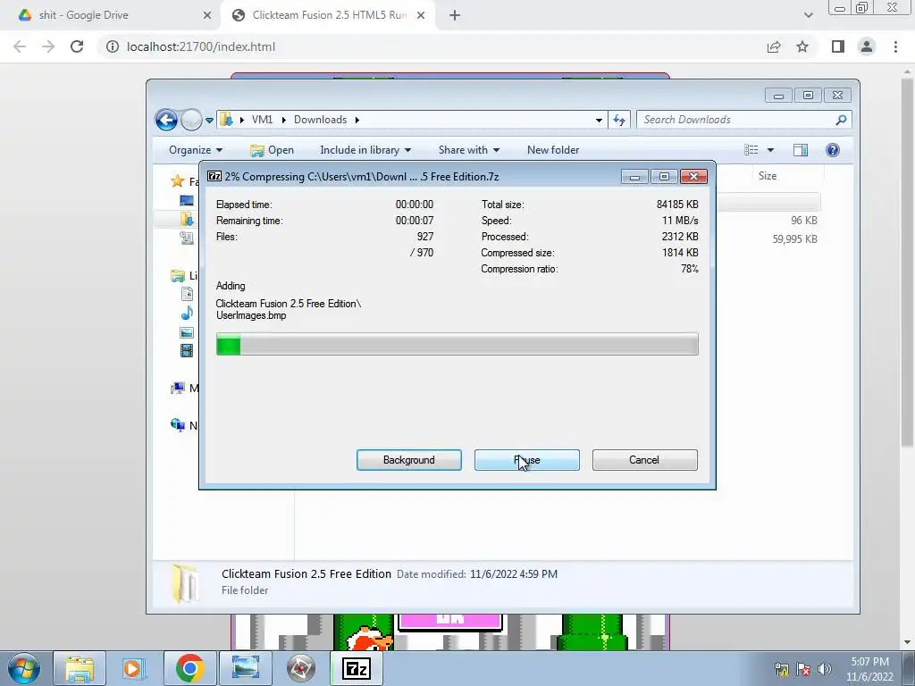
Task: Change view using view icon
Action: point(751,150)
